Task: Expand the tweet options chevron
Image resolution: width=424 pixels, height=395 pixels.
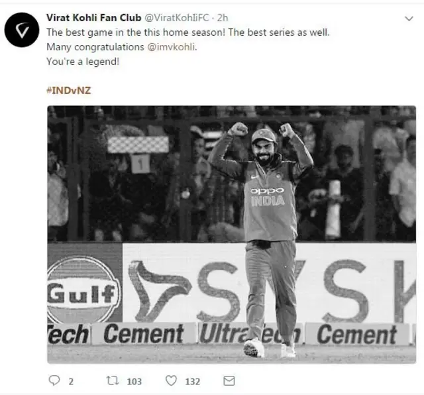Action: pos(409,19)
